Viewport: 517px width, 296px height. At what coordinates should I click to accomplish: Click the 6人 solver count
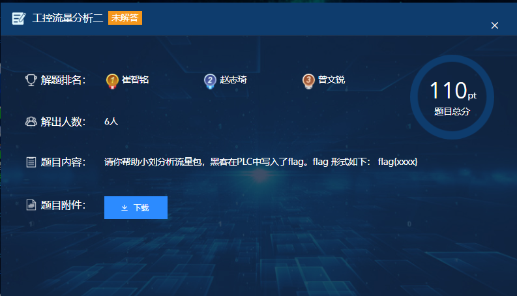[111, 121]
